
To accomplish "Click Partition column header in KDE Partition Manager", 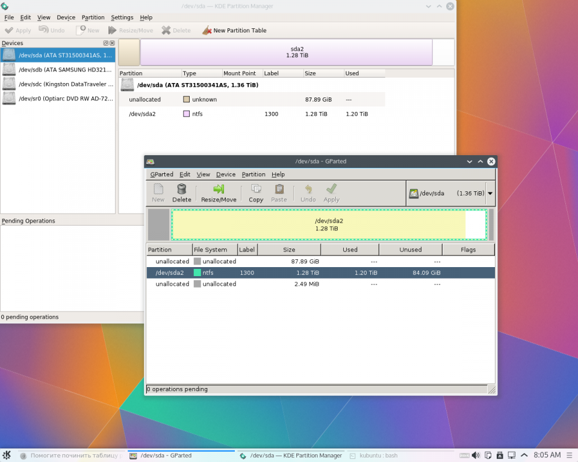I will click(x=150, y=73).
